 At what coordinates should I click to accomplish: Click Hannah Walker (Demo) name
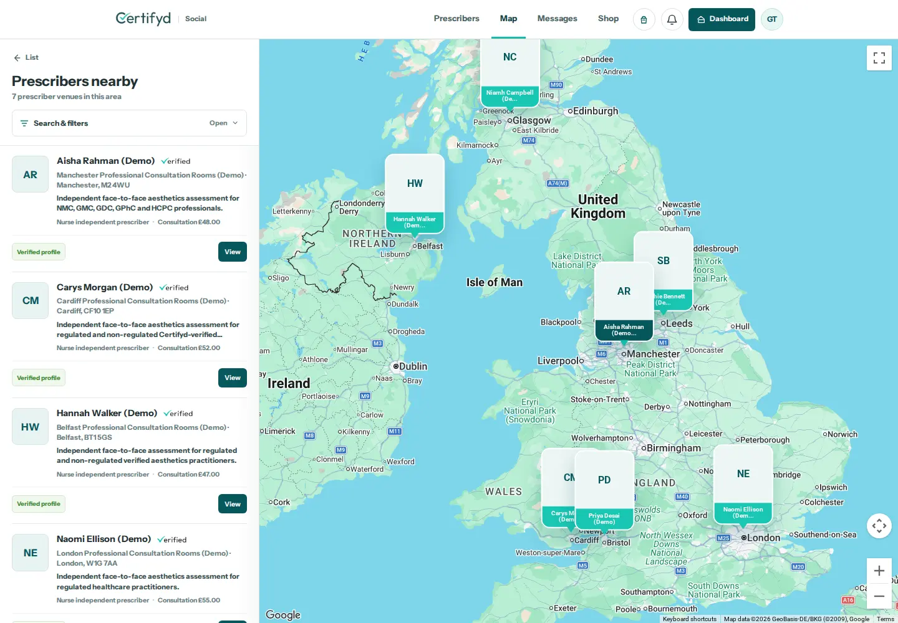click(107, 413)
